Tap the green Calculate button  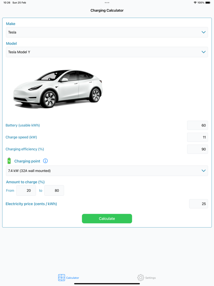click(x=107, y=219)
